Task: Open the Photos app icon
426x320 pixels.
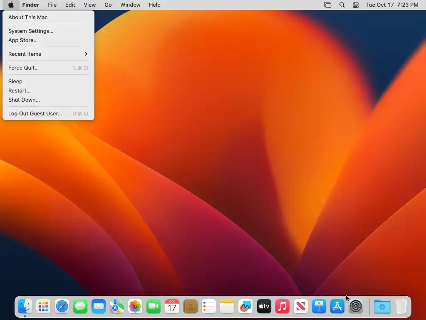Action: pos(135,306)
